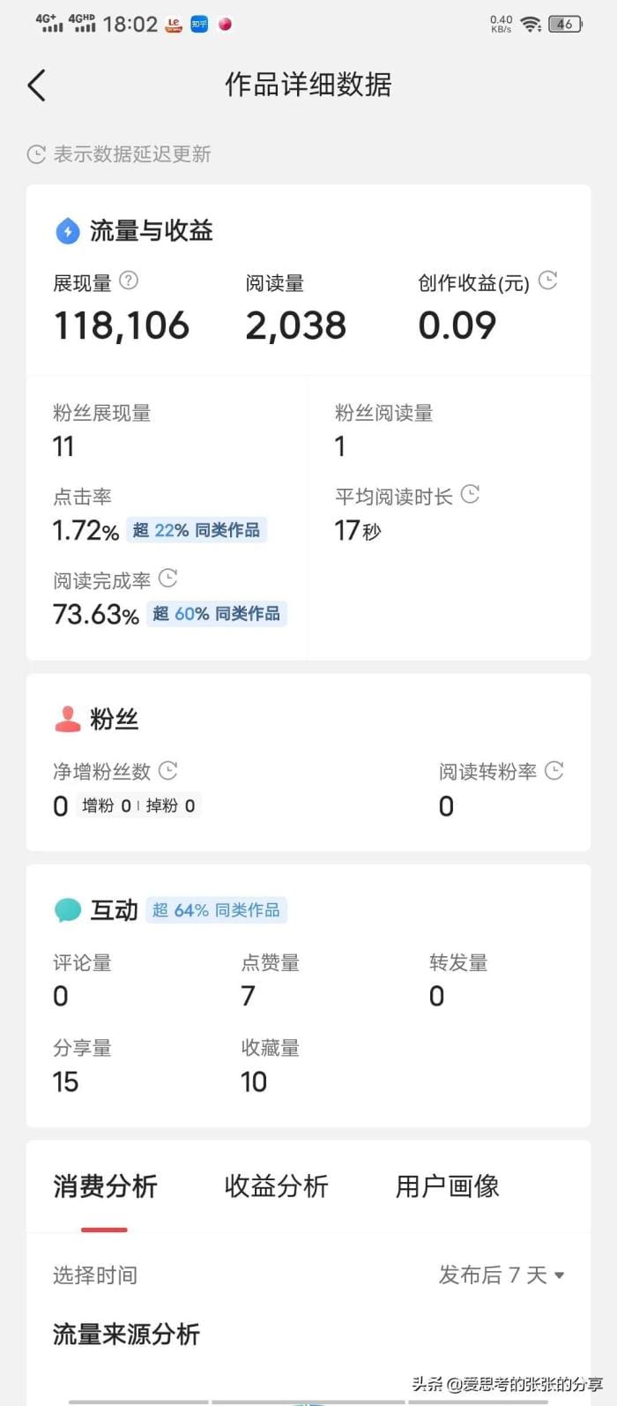
Task: Expand the 发布后7天 time range dropdown
Action: [499, 1275]
